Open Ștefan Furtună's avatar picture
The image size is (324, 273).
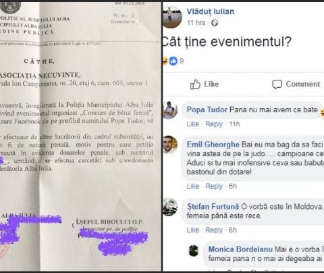[170, 207]
